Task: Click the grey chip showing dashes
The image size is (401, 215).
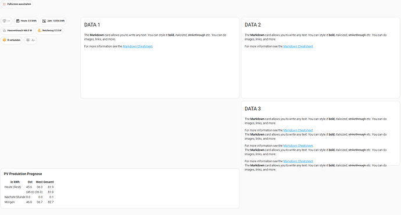Action: tap(6, 21)
